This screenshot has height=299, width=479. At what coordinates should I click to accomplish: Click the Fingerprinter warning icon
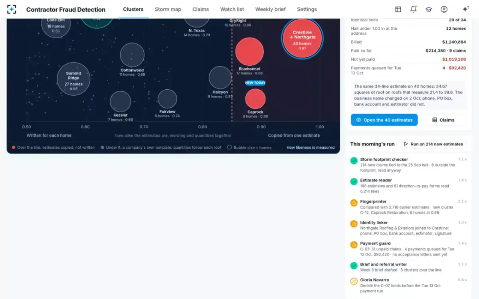(354, 203)
